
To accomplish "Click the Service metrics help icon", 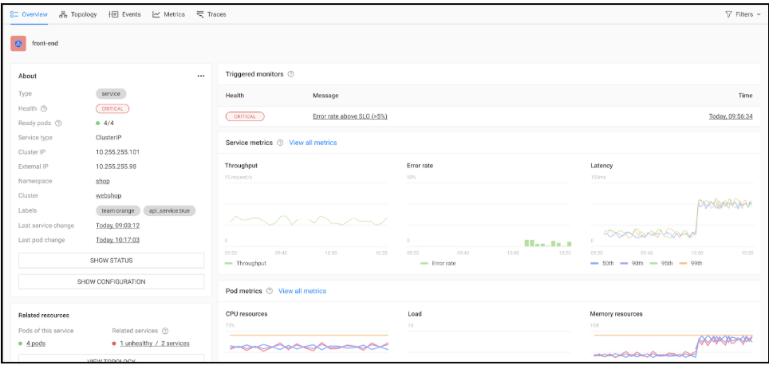I will [280, 143].
